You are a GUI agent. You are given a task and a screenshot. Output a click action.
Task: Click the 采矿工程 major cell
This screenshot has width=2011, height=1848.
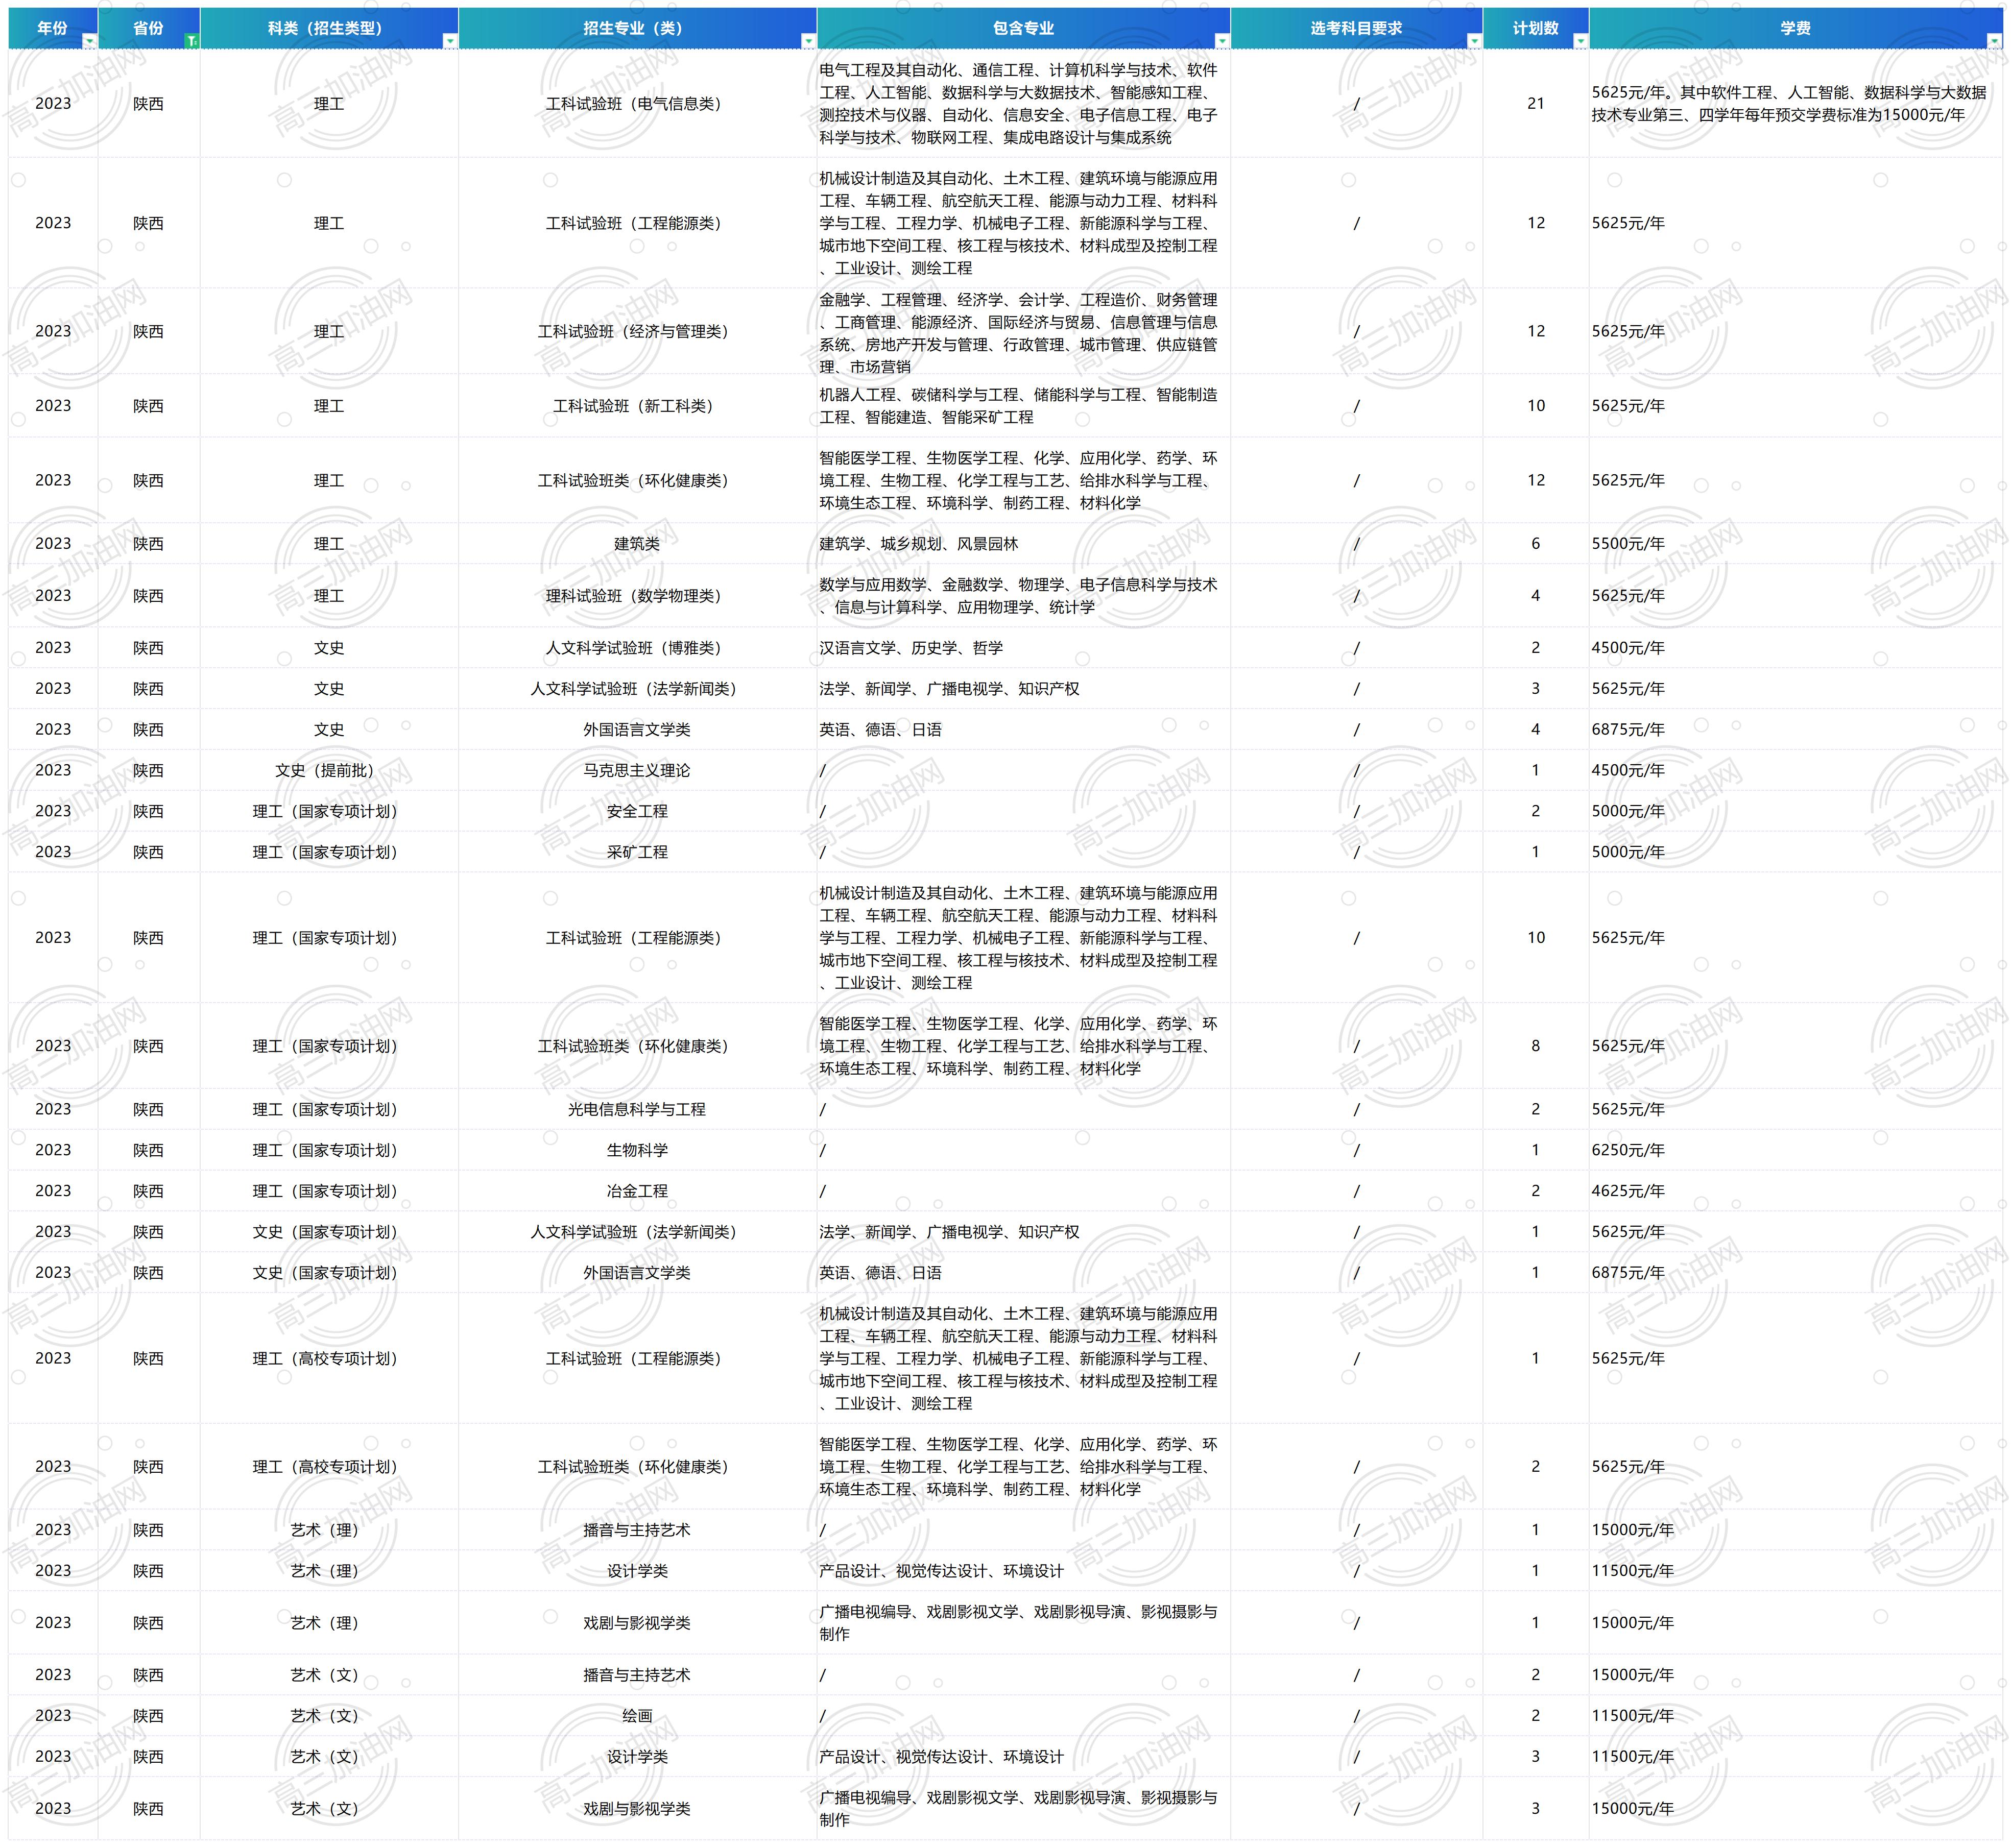point(637,853)
